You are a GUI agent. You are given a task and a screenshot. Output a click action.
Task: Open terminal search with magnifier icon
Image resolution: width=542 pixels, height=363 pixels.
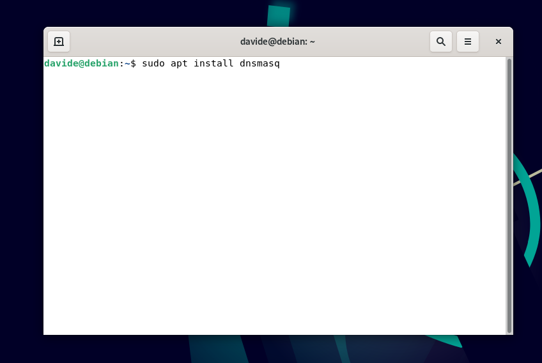(441, 42)
